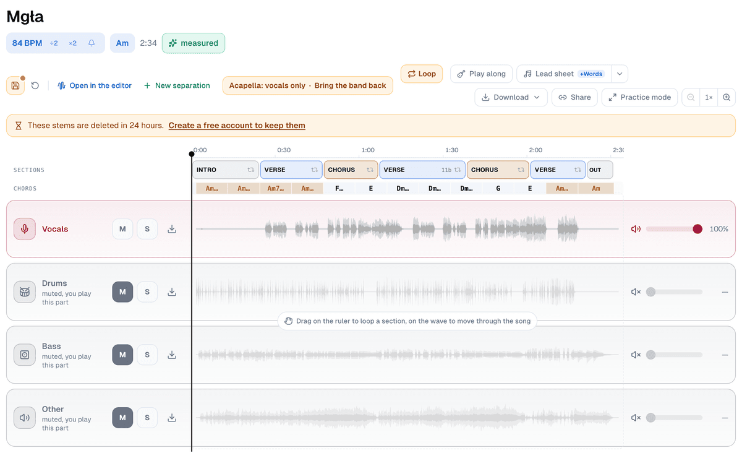Image resolution: width=742 pixels, height=453 pixels.
Task: Click the Vocals volume slider knob
Action: (697, 229)
